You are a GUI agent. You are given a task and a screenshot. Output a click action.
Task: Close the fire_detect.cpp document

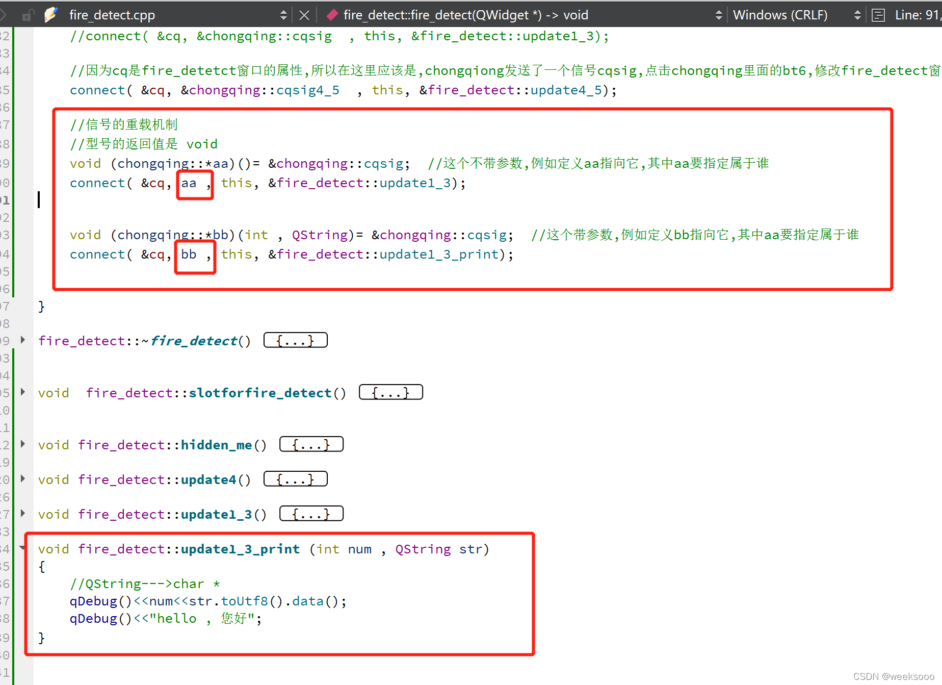(304, 15)
